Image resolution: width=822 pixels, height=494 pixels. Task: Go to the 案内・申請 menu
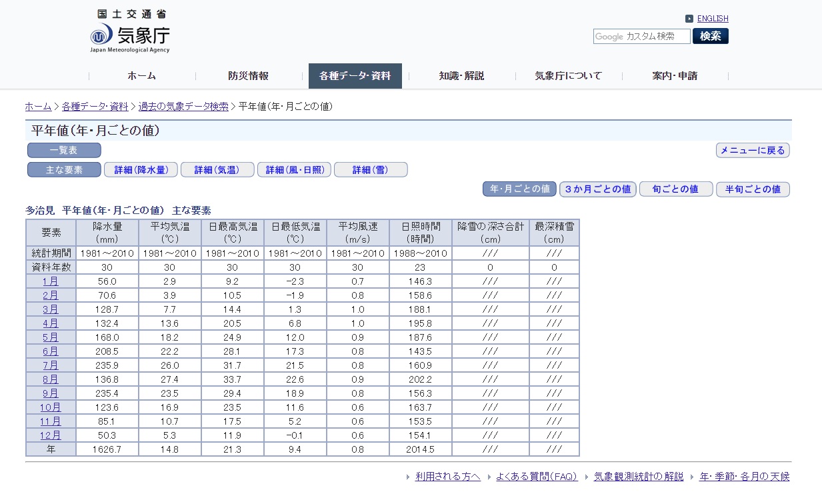675,76
